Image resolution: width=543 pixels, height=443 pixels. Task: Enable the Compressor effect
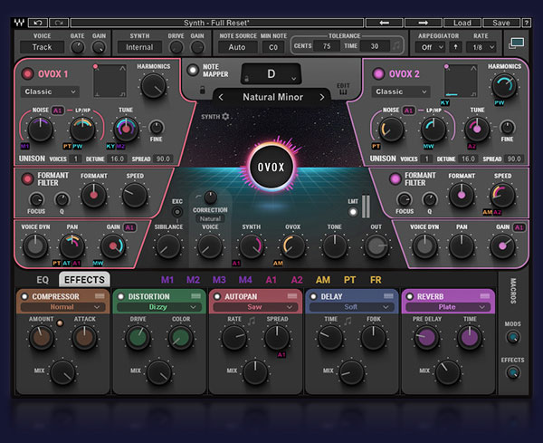click(24, 297)
